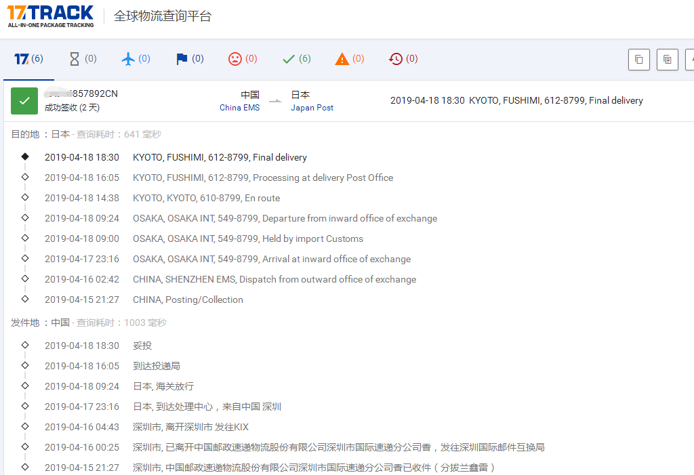Filter by delivered checkmark icon
Screen dimensions: 694x475
[296, 59]
